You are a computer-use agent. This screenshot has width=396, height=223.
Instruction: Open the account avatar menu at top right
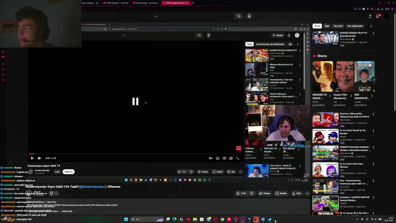[386, 16]
